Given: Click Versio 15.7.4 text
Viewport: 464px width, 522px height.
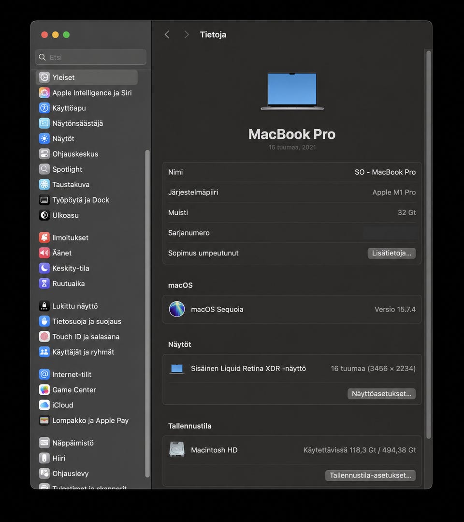Looking at the screenshot, I should point(395,309).
